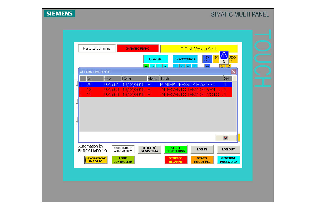Click the Testo column header
The image size is (316, 210).
click(191, 78)
